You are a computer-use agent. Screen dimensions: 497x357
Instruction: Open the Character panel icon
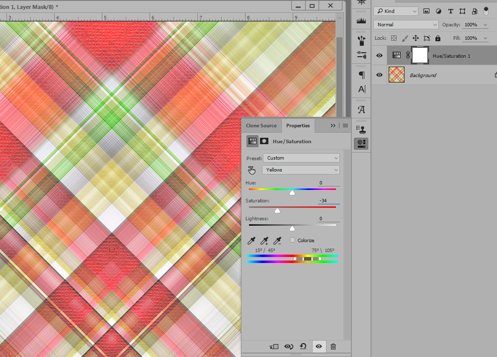click(x=361, y=89)
